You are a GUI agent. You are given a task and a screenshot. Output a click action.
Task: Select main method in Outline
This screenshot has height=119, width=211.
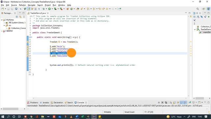coord(205,32)
